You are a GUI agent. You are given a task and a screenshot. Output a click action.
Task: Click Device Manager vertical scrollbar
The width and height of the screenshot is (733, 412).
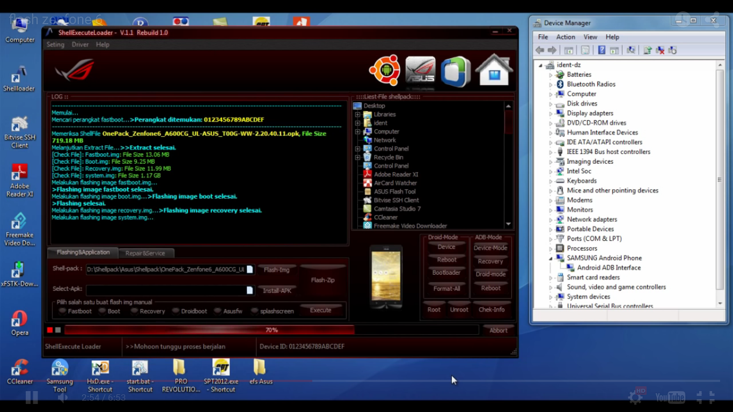click(x=720, y=184)
